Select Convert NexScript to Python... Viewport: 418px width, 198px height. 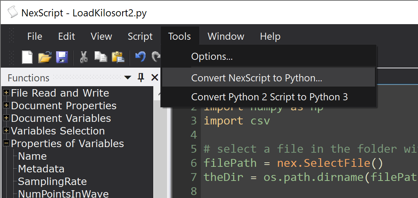click(x=269, y=77)
